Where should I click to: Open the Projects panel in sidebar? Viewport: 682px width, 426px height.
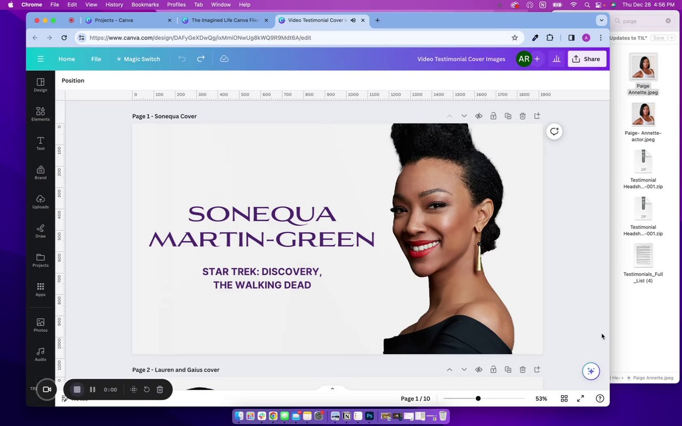coord(40,261)
